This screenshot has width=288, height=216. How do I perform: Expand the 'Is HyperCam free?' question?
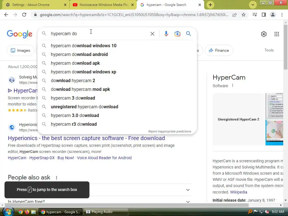(x=188, y=202)
